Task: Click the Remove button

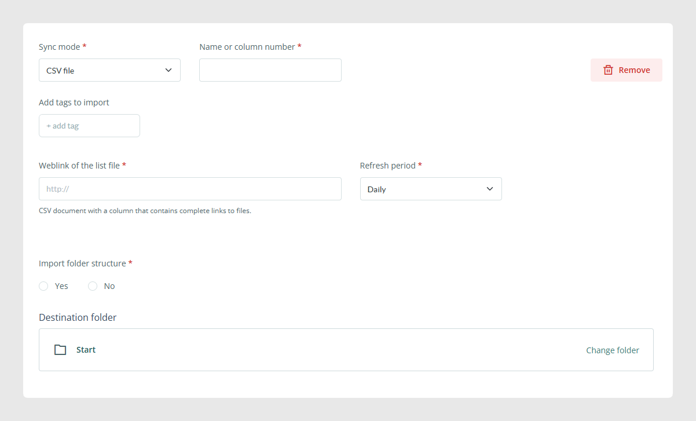Action: [x=627, y=70]
